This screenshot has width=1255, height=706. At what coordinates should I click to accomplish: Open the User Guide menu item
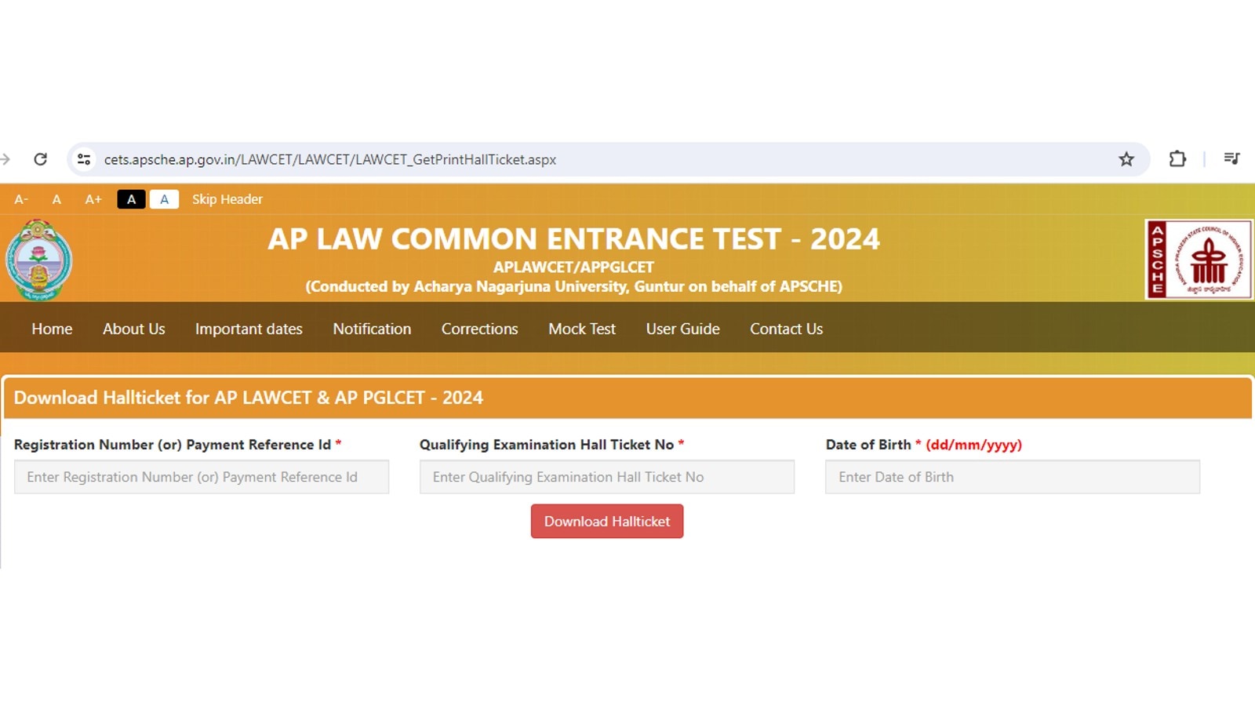pos(682,329)
